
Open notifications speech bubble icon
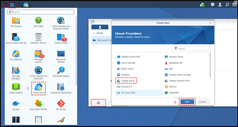click(x=213, y=5)
